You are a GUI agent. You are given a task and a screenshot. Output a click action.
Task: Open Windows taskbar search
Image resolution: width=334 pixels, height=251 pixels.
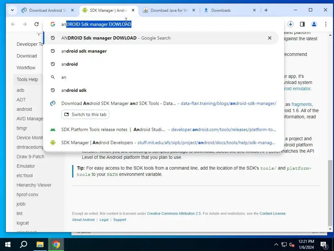[23, 244]
